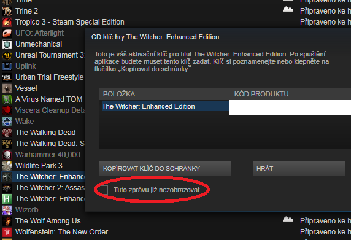The height and width of the screenshot is (240, 351).
Task: Select Wildlife Park 3 in the library list
Action: pyautogui.click(x=39, y=166)
